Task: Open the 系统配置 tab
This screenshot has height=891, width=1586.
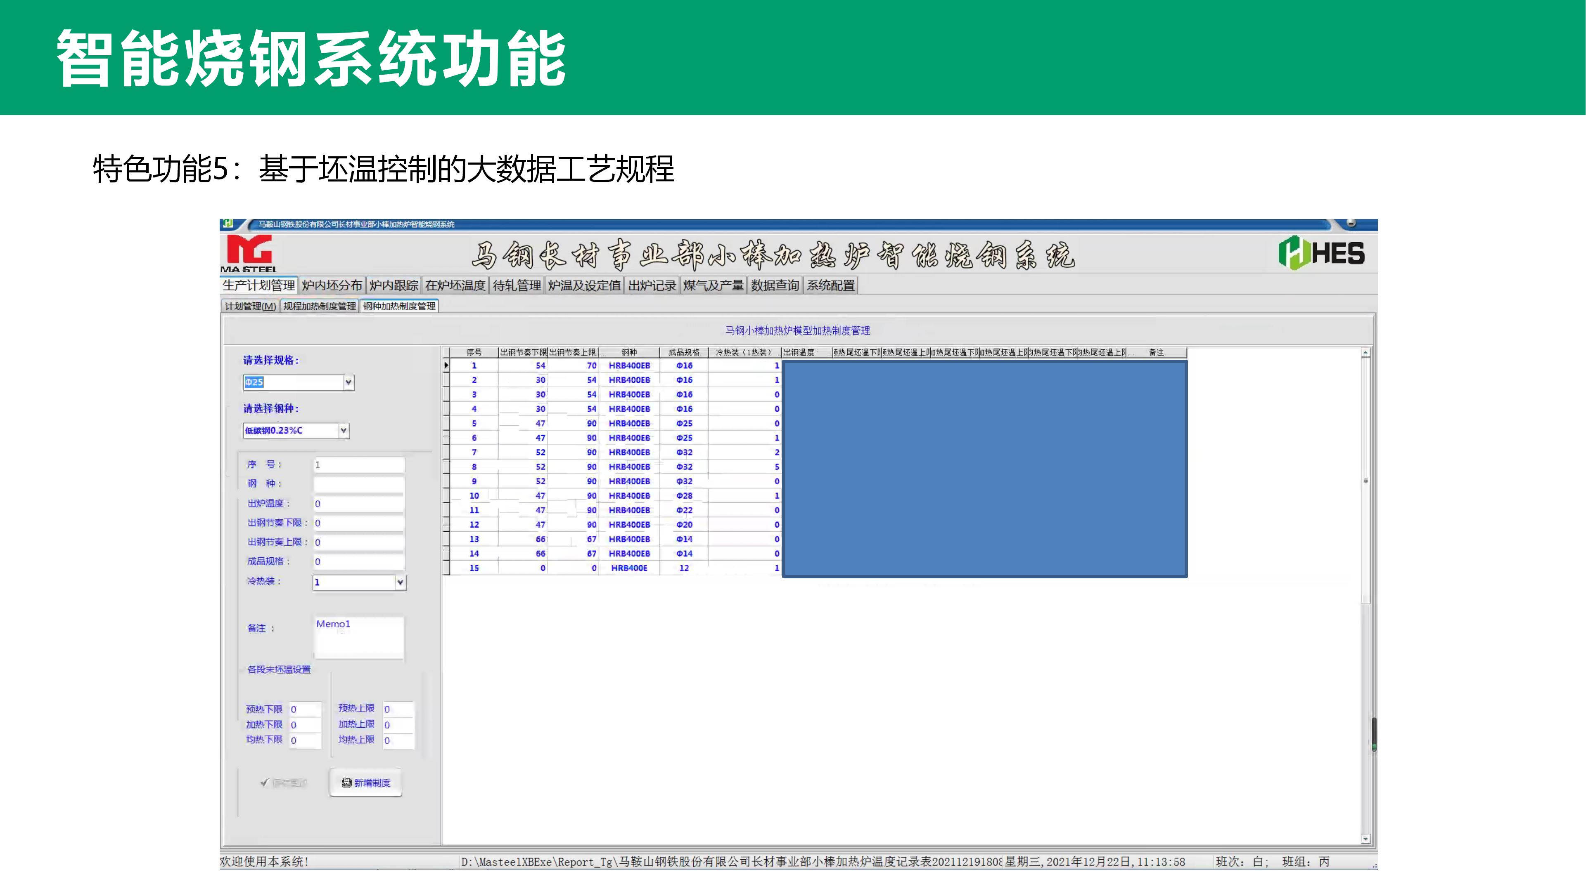Action: coord(831,285)
